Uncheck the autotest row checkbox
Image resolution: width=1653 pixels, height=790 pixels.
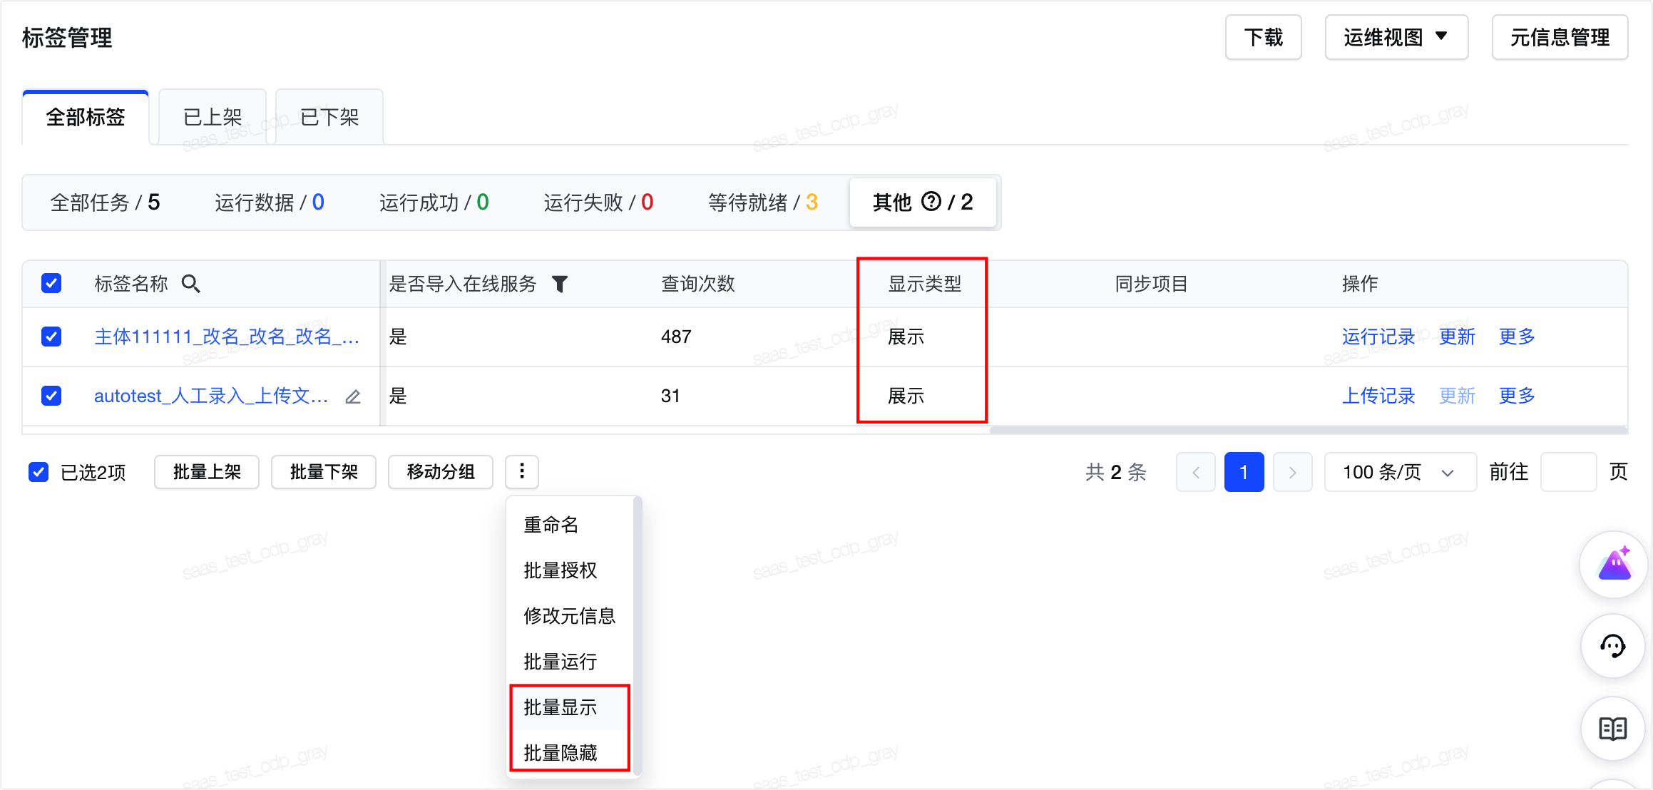pos(51,395)
